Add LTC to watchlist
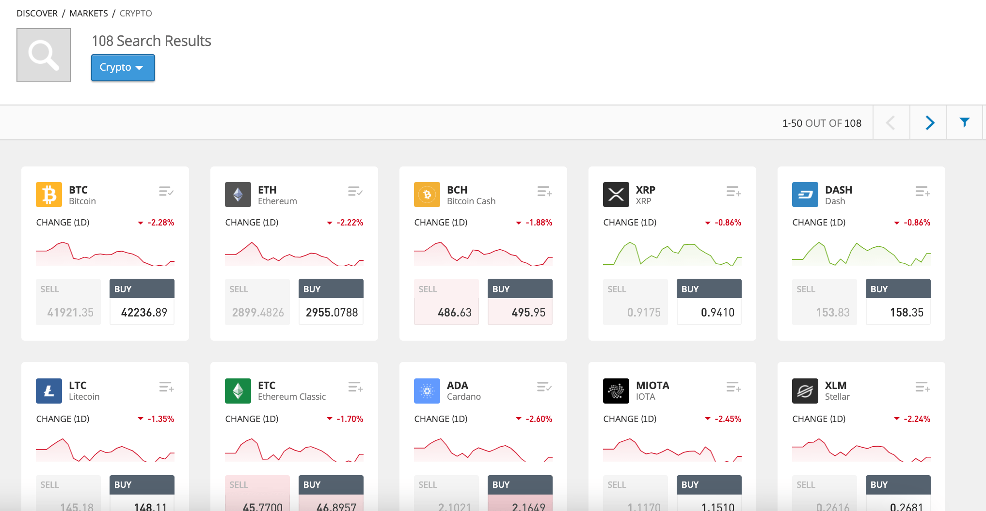Image resolution: width=986 pixels, height=511 pixels. pyautogui.click(x=166, y=387)
